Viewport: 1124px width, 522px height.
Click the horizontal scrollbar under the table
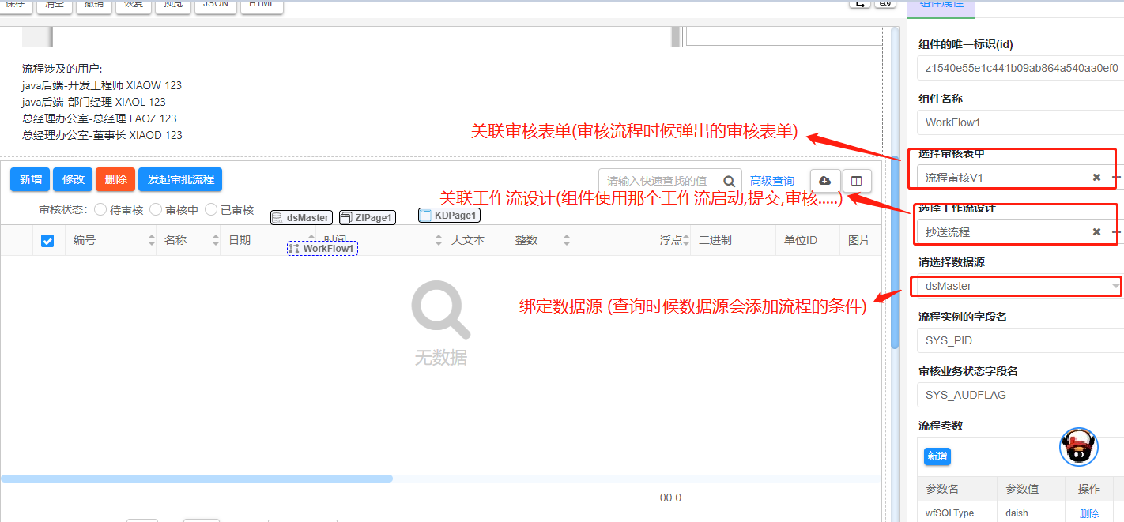197,479
